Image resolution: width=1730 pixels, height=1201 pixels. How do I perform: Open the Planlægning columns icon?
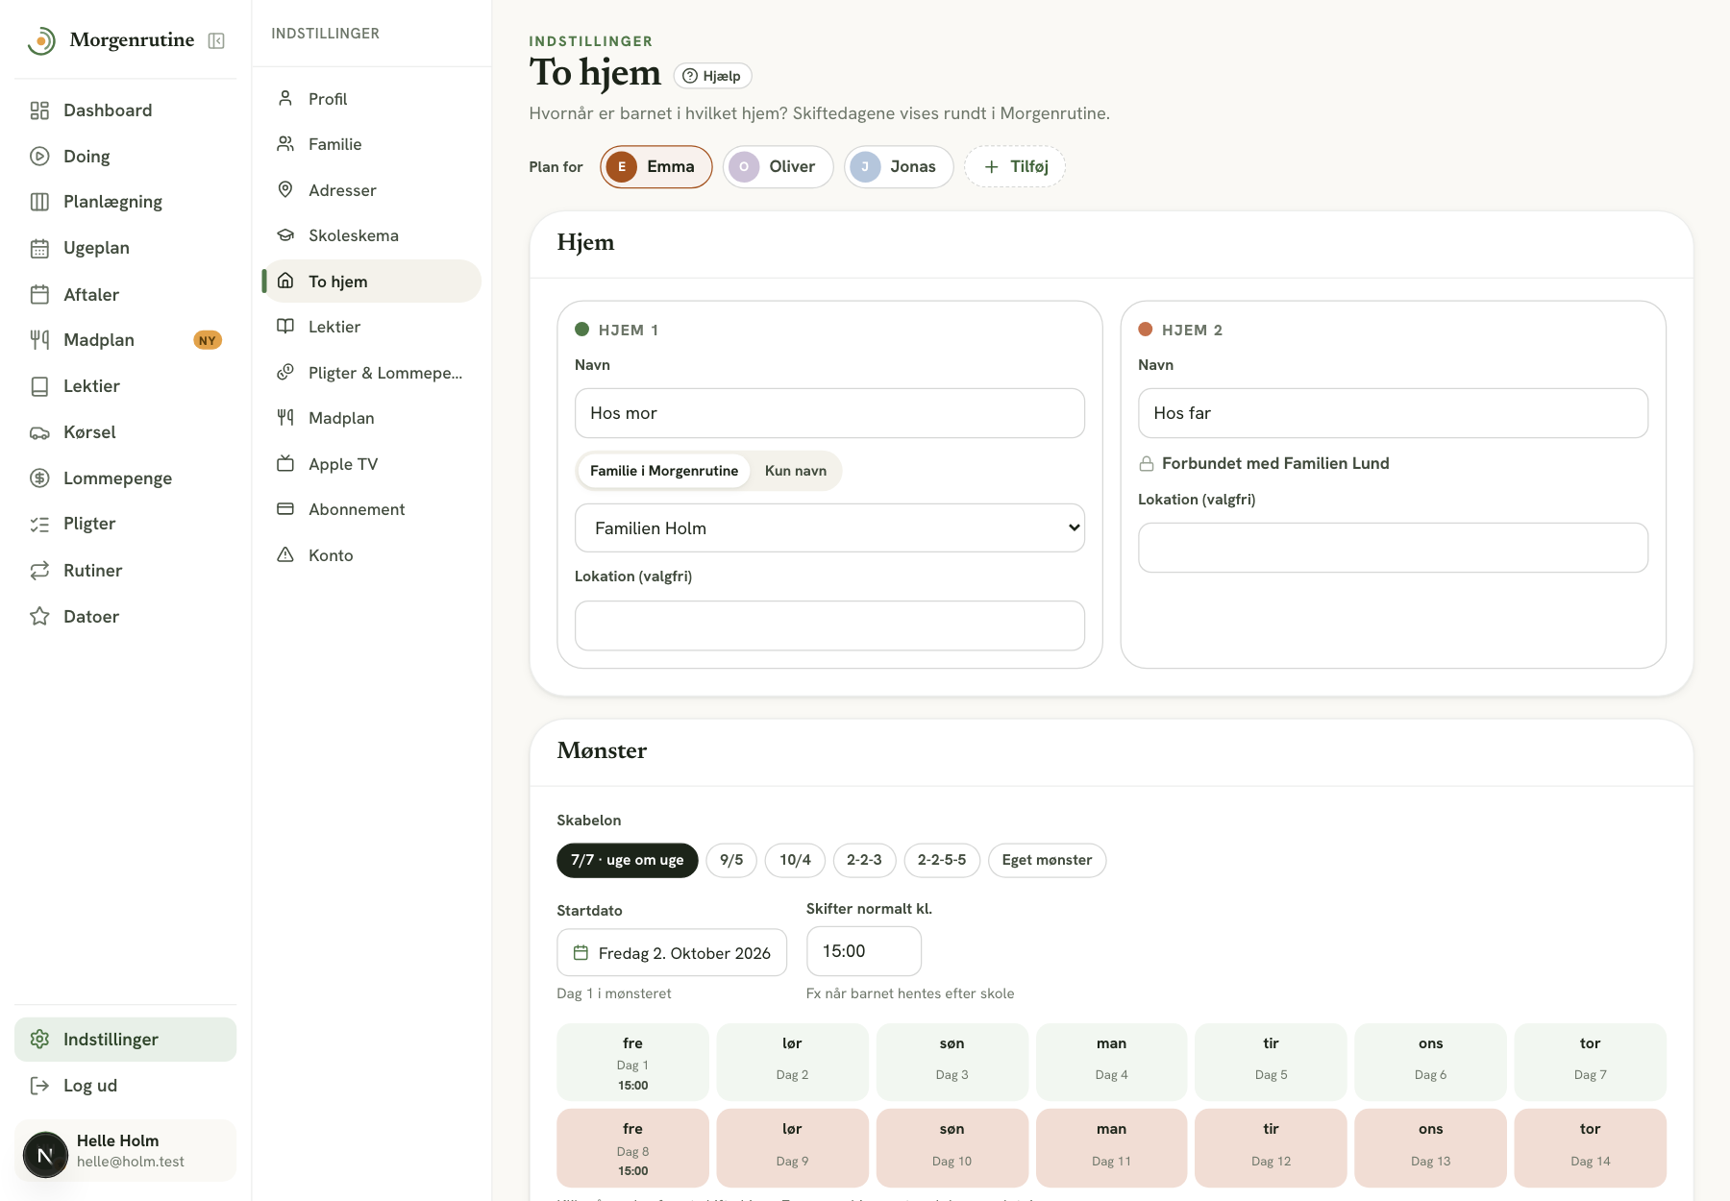39,202
